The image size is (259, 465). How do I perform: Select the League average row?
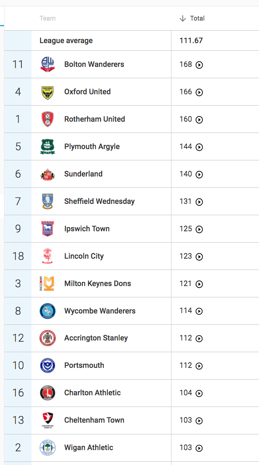[132, 41]
